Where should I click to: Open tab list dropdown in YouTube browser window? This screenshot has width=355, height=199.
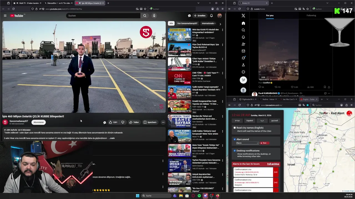(x=198, y=3)
